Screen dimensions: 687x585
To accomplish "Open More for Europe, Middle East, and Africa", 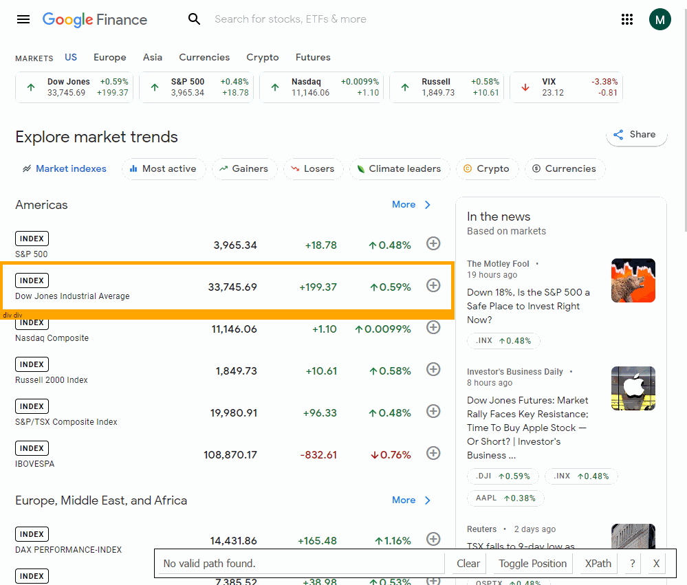I will (411, 500).
